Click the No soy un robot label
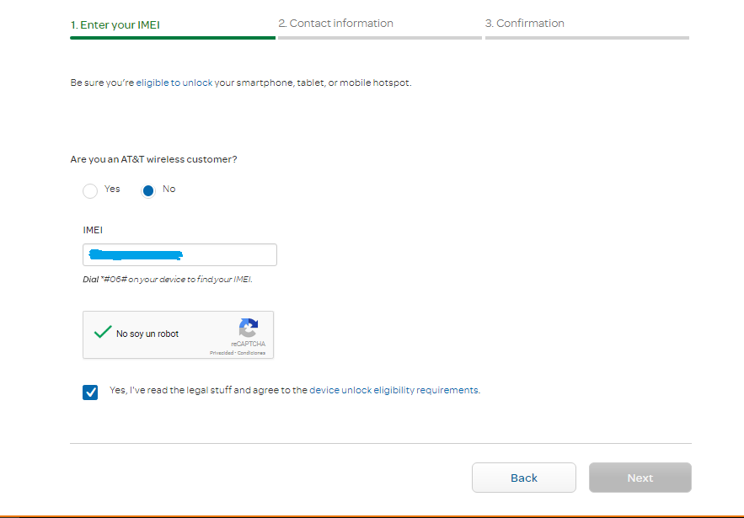 [147, 334]
